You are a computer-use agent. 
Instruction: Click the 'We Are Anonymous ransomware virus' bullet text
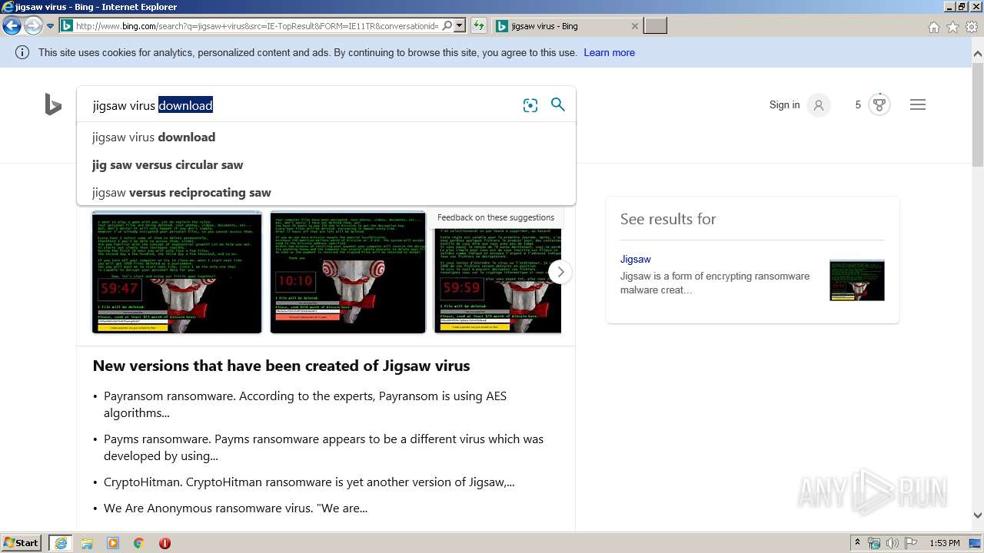pyautogui.click(x=235, y=508)
